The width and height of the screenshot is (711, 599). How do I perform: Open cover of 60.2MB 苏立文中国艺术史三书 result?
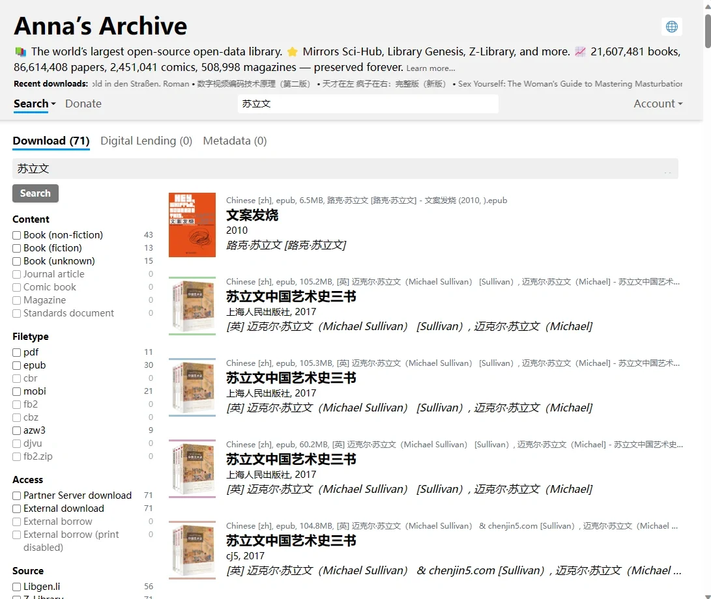(192, 469)
